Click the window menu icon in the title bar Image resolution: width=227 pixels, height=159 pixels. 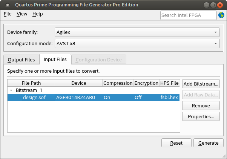click(8, 5)
